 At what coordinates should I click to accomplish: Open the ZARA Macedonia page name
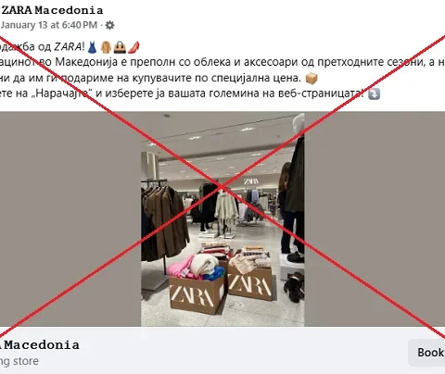point(52,10)
